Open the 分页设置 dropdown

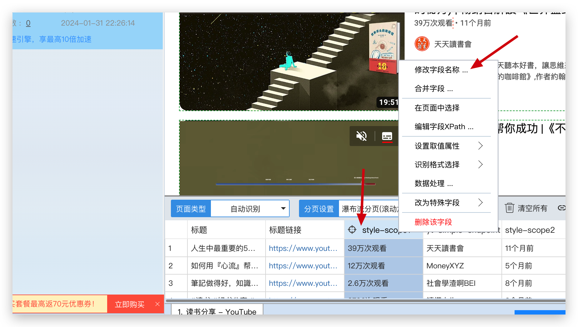point(369,209)
